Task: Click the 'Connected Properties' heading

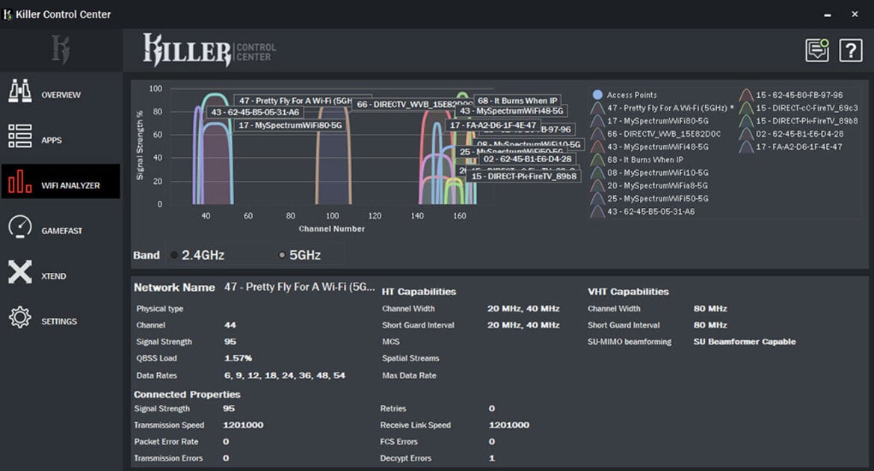Action: pyautogui.click(x=187, y=395)
